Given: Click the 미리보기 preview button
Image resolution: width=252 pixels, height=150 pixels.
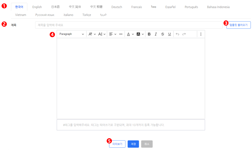Looking at the screenshot, I should click(117, 144).
